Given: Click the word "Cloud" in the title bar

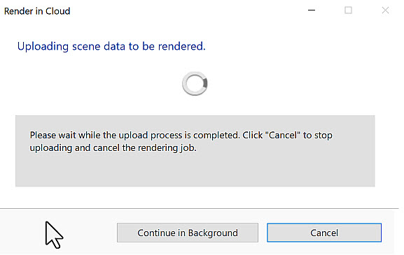Looking at the screenshot, I should (x=57, y=11).
